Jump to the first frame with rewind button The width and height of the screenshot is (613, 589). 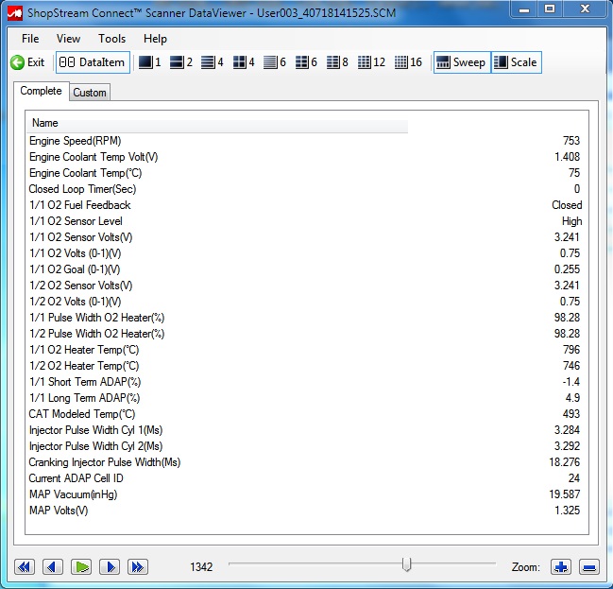click(x=25, y=566)
